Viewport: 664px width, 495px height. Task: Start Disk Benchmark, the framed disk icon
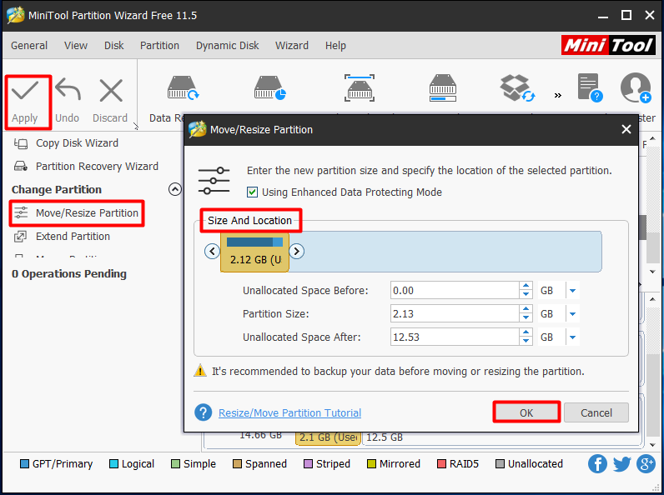(x=360, y=88)
